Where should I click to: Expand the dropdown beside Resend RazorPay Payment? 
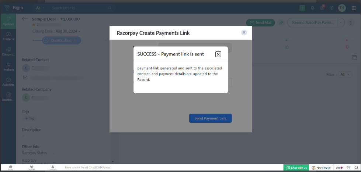click(x=341, y=22)
